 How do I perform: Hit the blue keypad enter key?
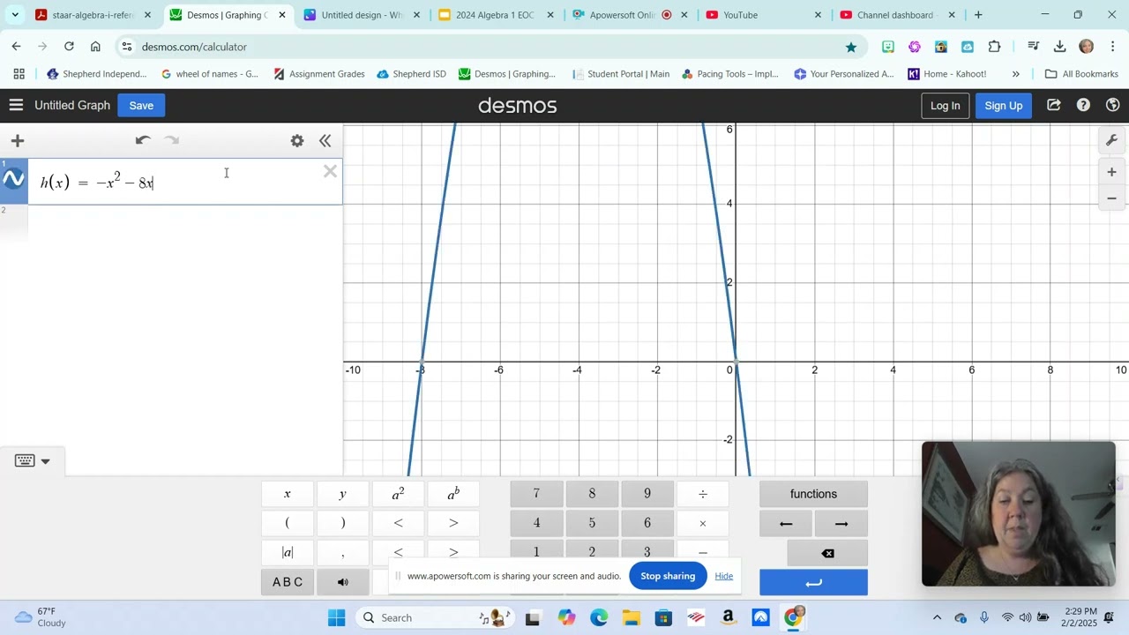tap(813, 582)
